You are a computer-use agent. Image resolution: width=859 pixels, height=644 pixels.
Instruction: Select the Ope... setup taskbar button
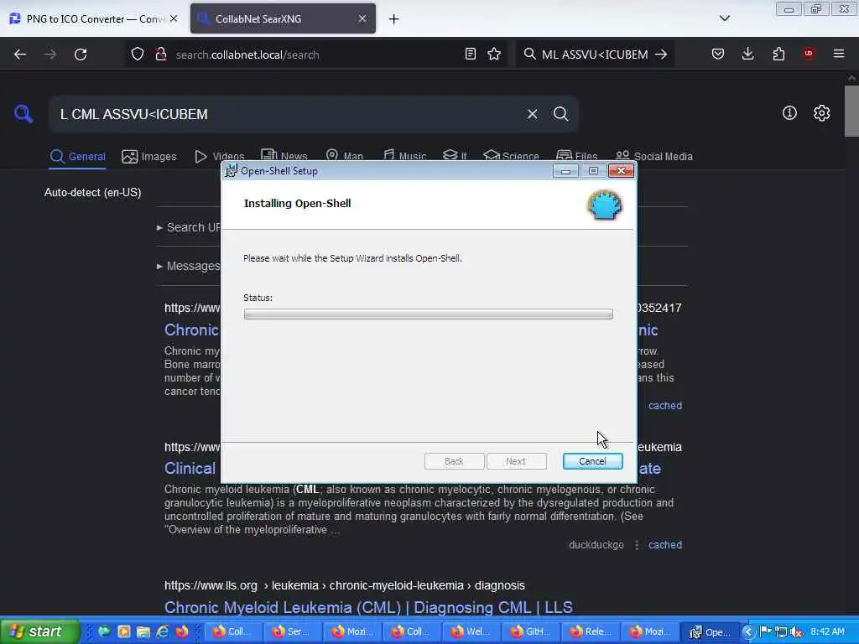tap(710, 631)
